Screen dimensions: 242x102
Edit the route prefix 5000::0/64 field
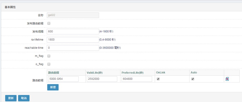click(63, 79)
